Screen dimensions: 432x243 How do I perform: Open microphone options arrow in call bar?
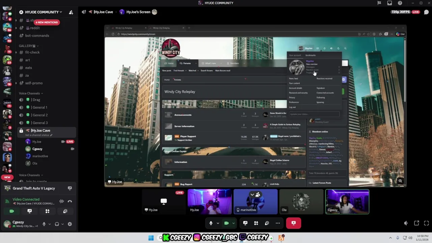(218, 223)
